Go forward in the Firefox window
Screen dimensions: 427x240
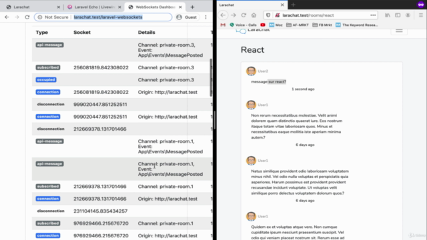pos(234,15)
